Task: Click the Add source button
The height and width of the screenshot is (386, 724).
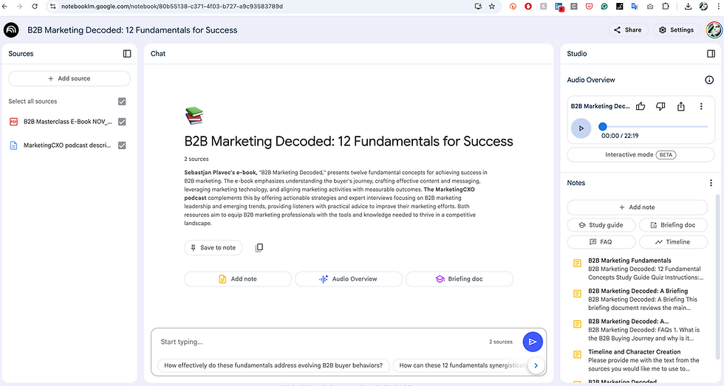Action: (69, 78)
